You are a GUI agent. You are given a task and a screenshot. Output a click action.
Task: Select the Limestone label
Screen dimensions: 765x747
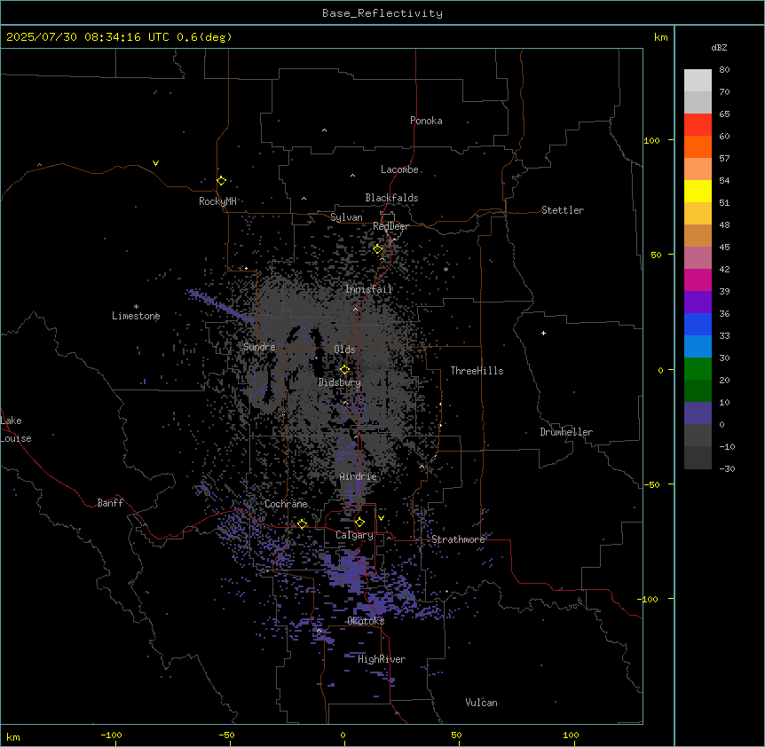pos(136,316)
